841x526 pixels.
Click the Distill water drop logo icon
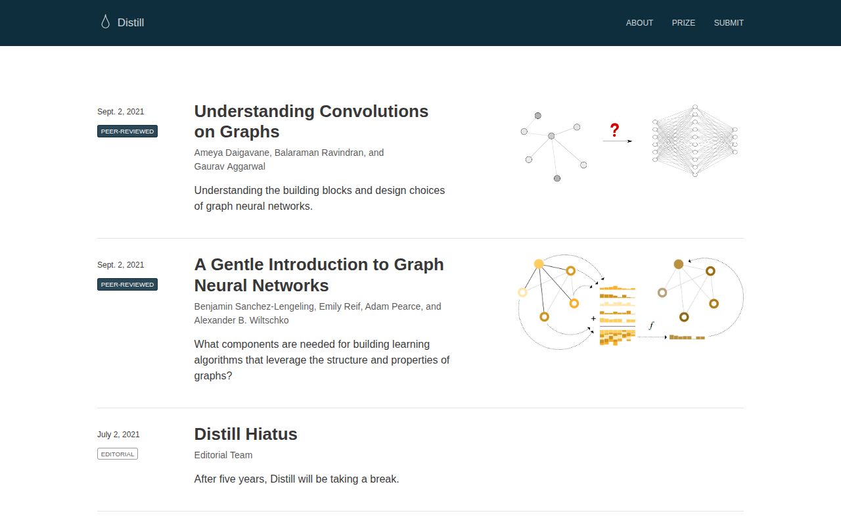105,22
